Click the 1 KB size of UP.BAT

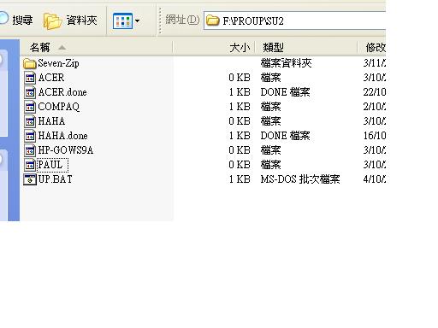(x=240, y=179)
